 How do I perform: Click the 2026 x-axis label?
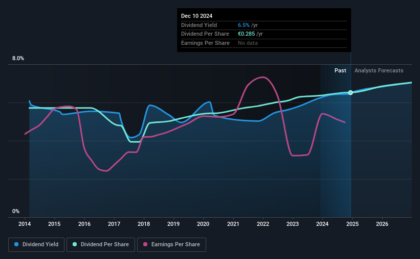pyautogui.click(x=382, y=224)
